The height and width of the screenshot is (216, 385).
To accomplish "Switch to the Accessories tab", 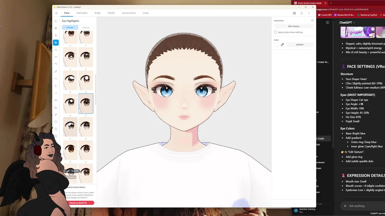I will point(129,13).
